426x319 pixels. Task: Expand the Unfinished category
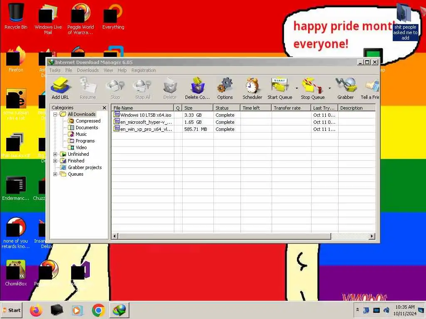point(55,155)
